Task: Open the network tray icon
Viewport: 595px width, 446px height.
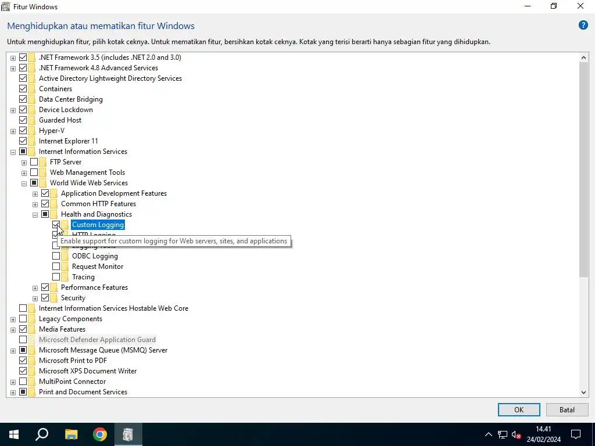Action: [x=503, y=434]
